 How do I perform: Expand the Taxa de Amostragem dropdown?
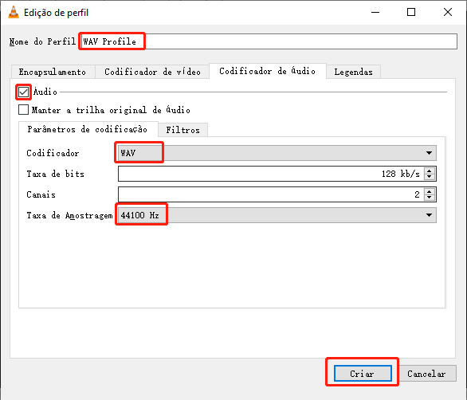(x=277, y=215)
